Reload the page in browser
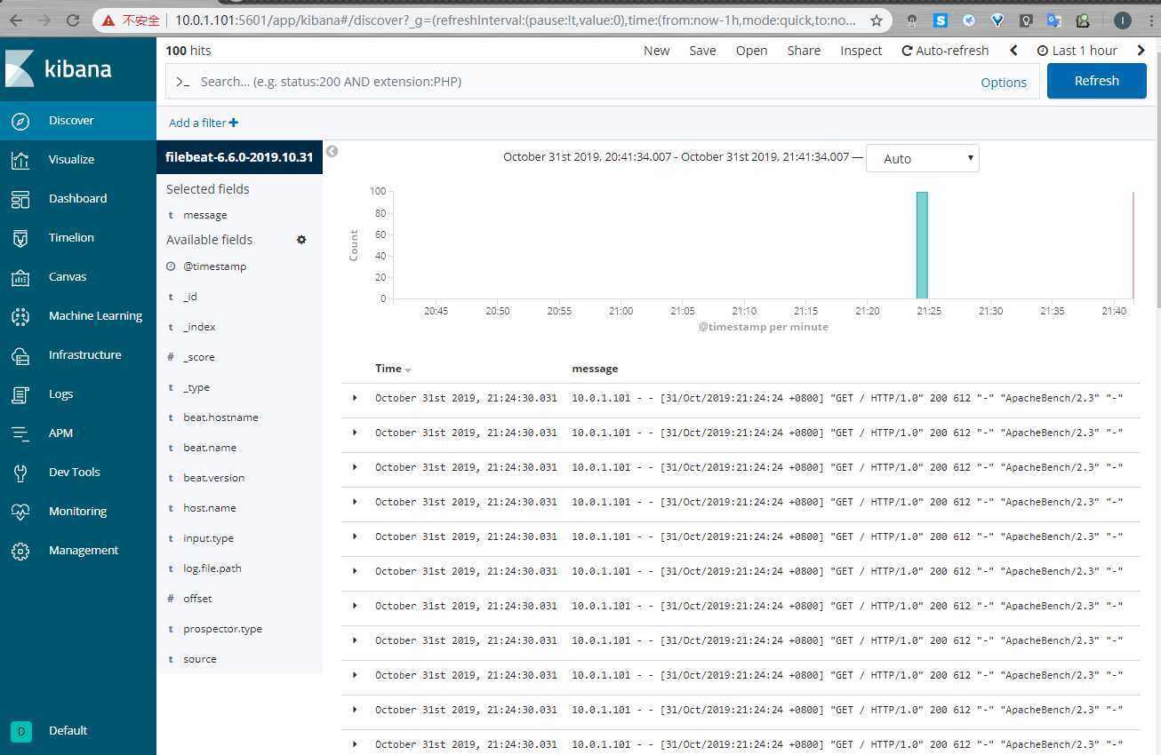1161x755 pixels. pos(73,20)
